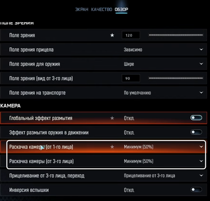Viewport: 210px width, 201px height.
Task: Enable Эффект размытия оружия в движении
Action: [196, 132]
